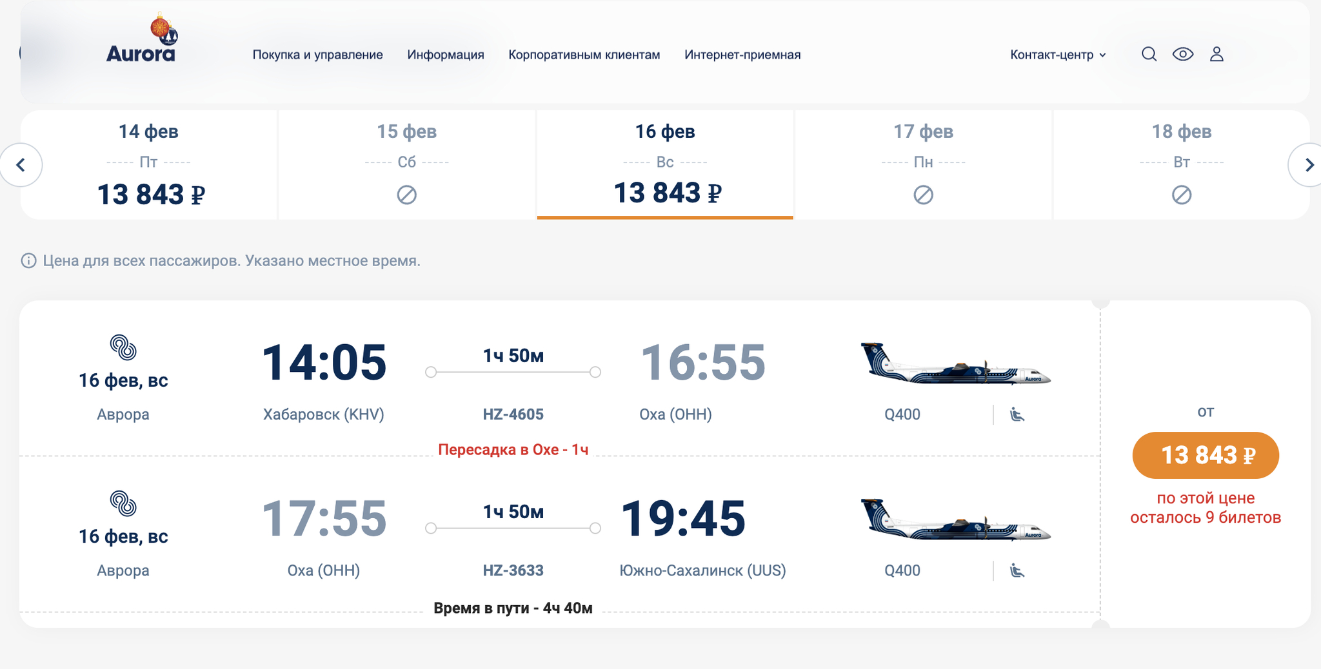The width and height of the screenshot is (1321, 669).
Task: Show later dates with right arrow
Action: coord(1307,165)
